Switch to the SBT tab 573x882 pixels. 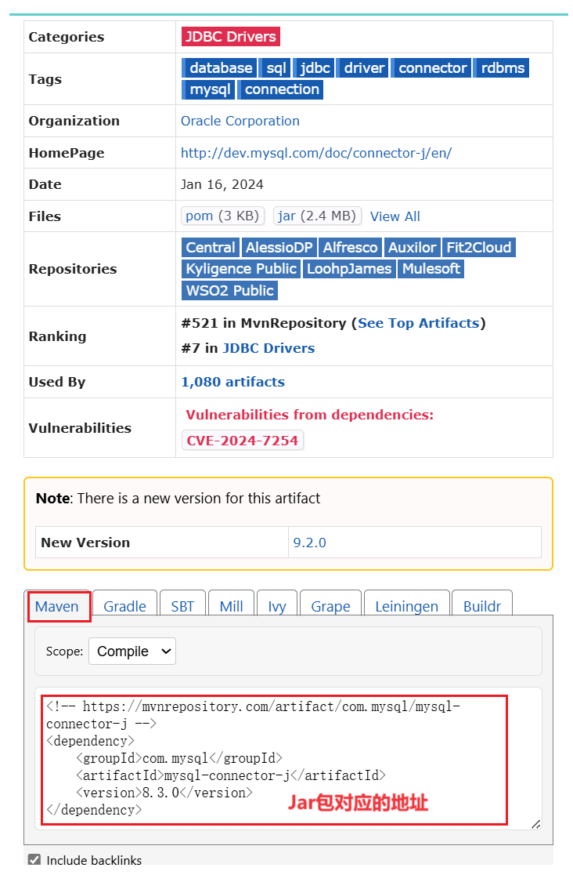coord(182,606)
